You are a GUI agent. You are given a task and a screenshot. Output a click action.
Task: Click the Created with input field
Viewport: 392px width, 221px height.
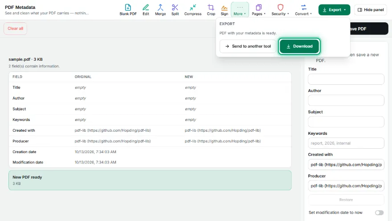pyautogui.click(x=346, y=165)
